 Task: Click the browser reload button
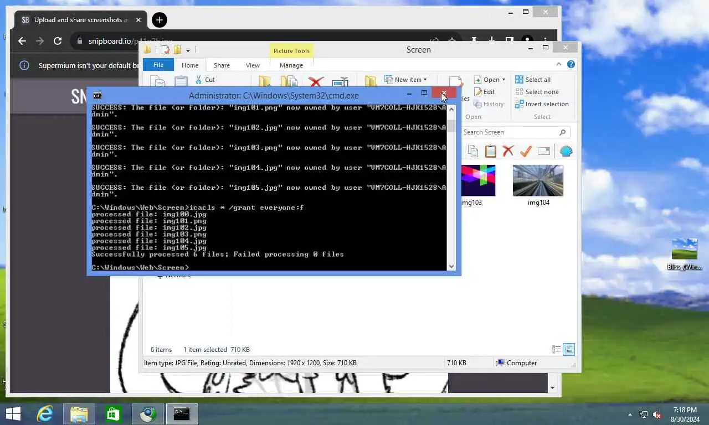[58, 41]
